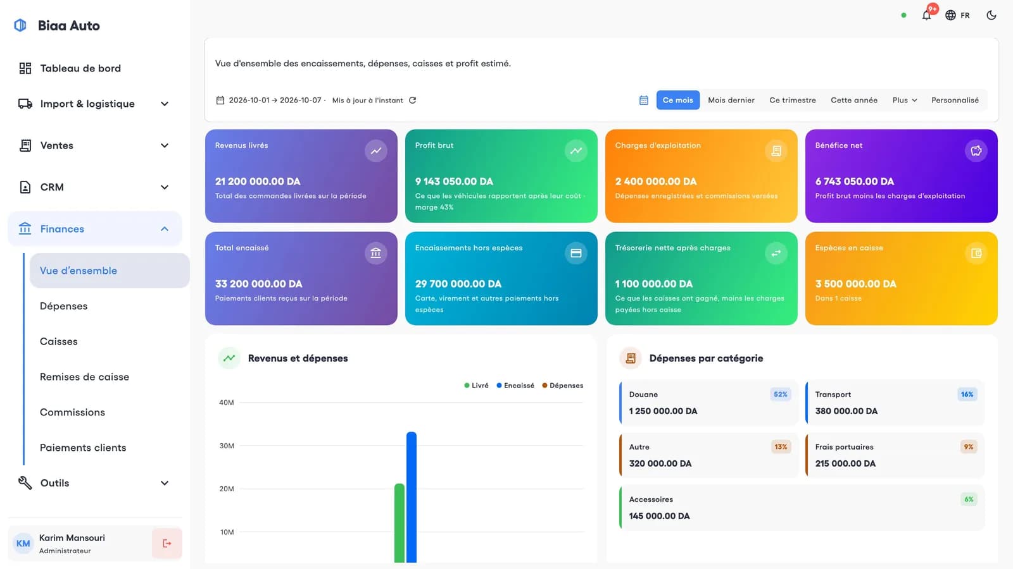The image size is (1013, 569).
Task: Select the 'Ce mois' period filter
Action: (x=678, y=101)
